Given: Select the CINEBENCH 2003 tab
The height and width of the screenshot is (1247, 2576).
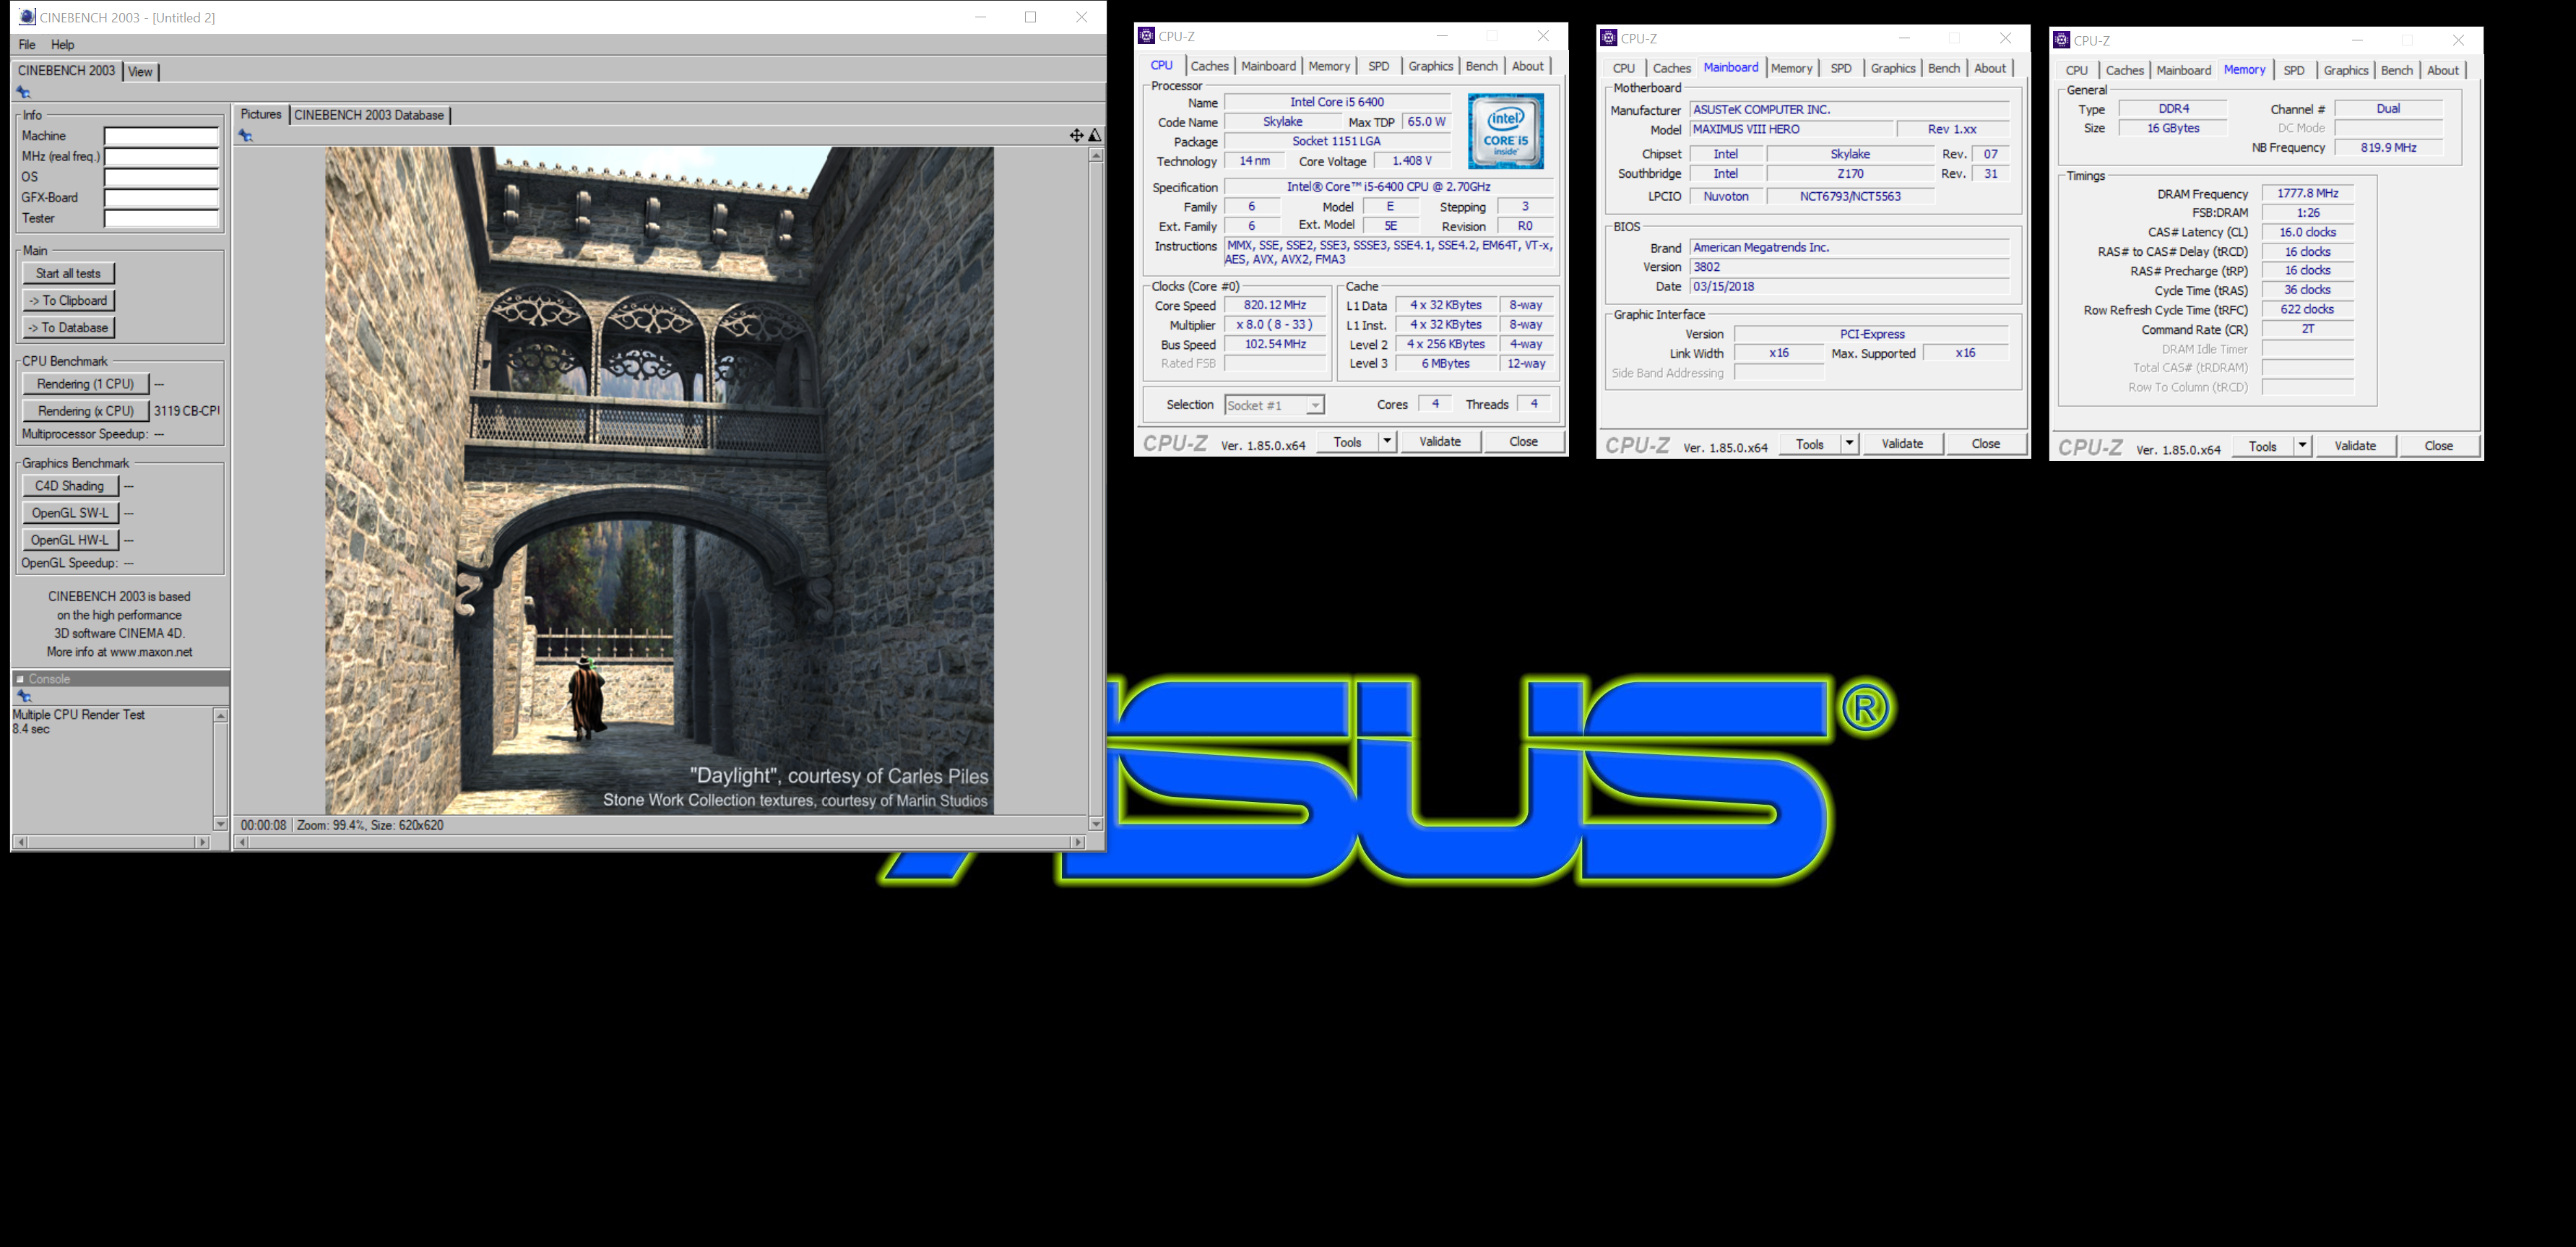Looking at the screenshot, I should [67, 70].
